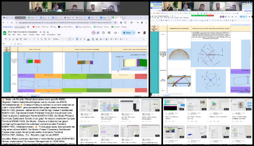This screenshot has width=254, height=146.
Task: Click the borders grid icon
Action: click(97, 39)
